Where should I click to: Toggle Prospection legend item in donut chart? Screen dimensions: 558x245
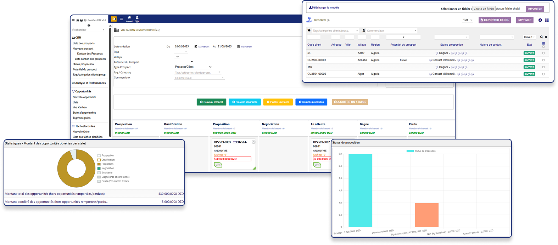pos(106,155)
